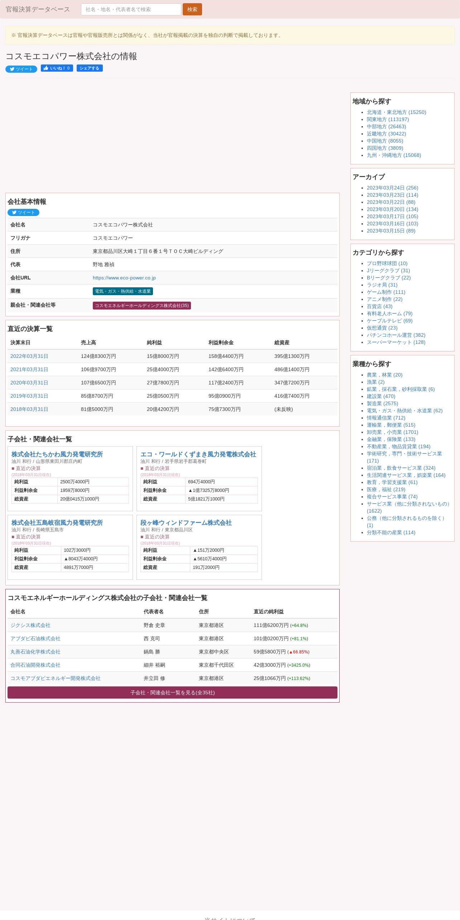460x920 pixels.
Task: Open コスモアブダビエネルギー開発株式会社 link
Action: 56,678
